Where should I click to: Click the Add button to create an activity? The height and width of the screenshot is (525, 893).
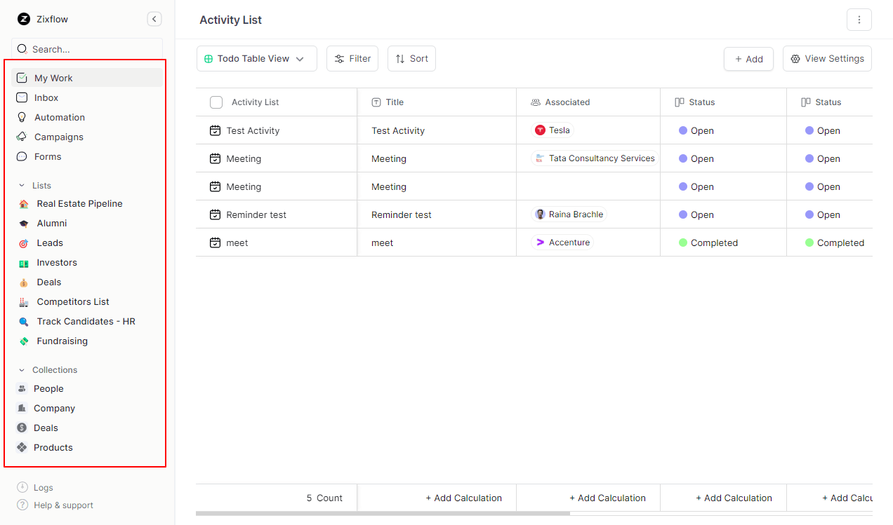(x=748, y=59)
